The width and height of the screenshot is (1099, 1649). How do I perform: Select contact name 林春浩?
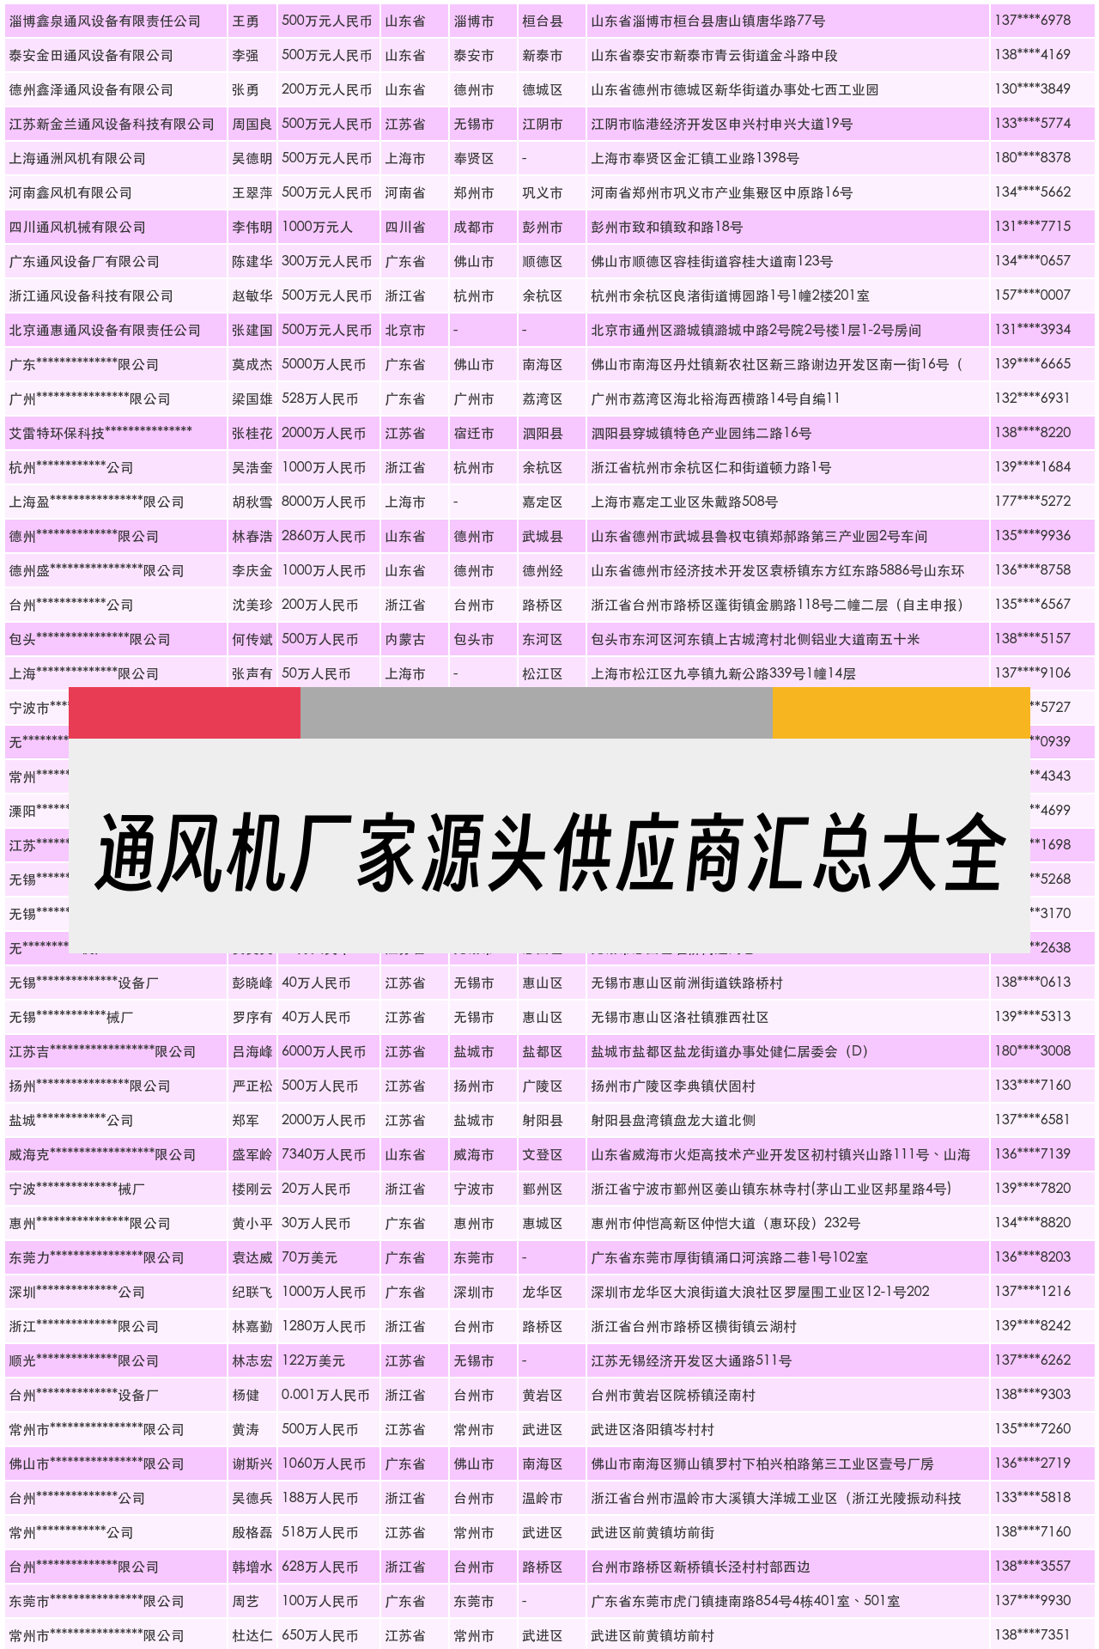(252, 536)
